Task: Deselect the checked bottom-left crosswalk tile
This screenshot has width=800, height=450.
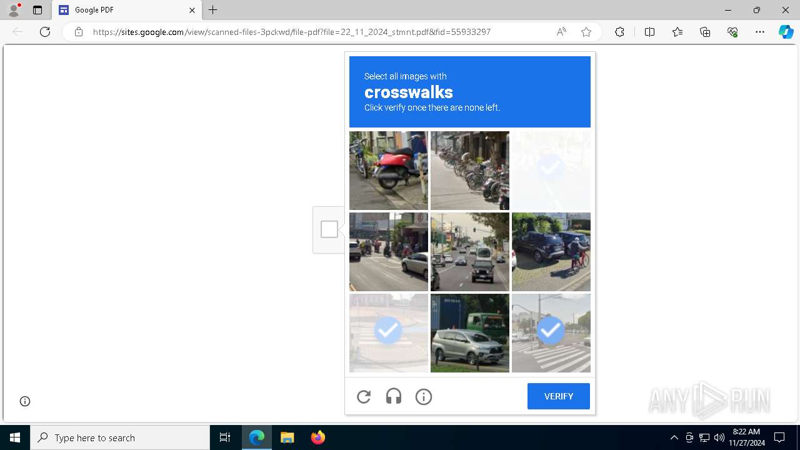Action: 389,333
